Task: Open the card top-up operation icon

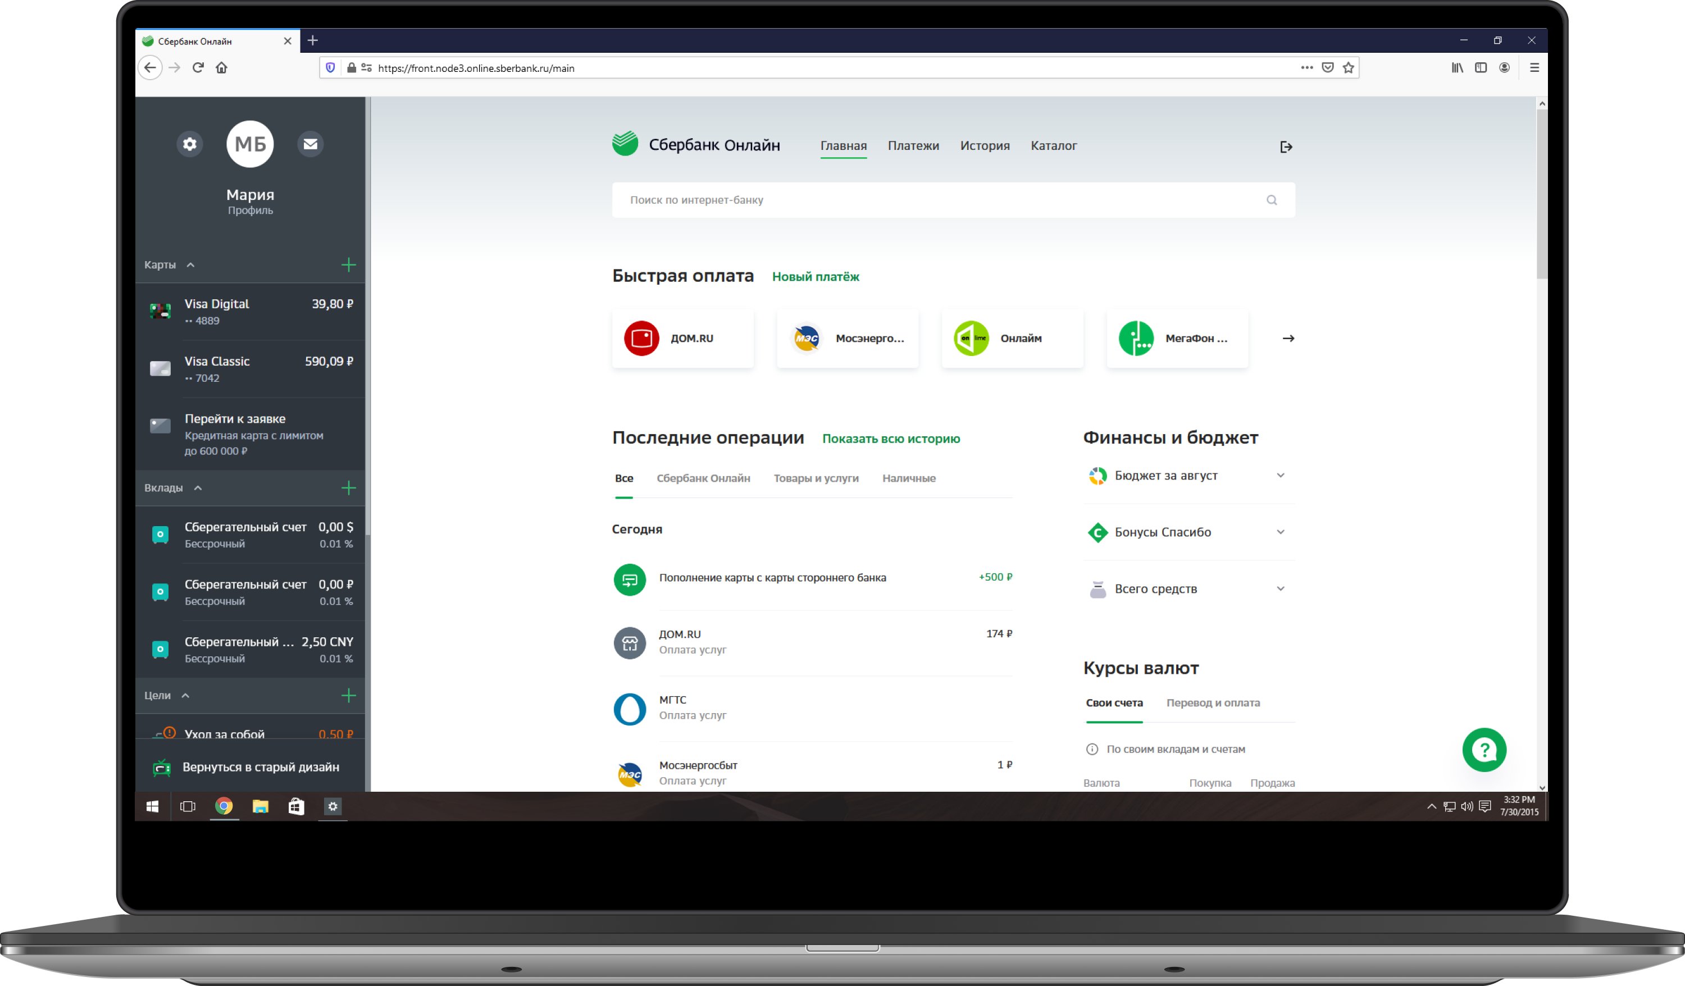Action: click(x=629, y=579)
